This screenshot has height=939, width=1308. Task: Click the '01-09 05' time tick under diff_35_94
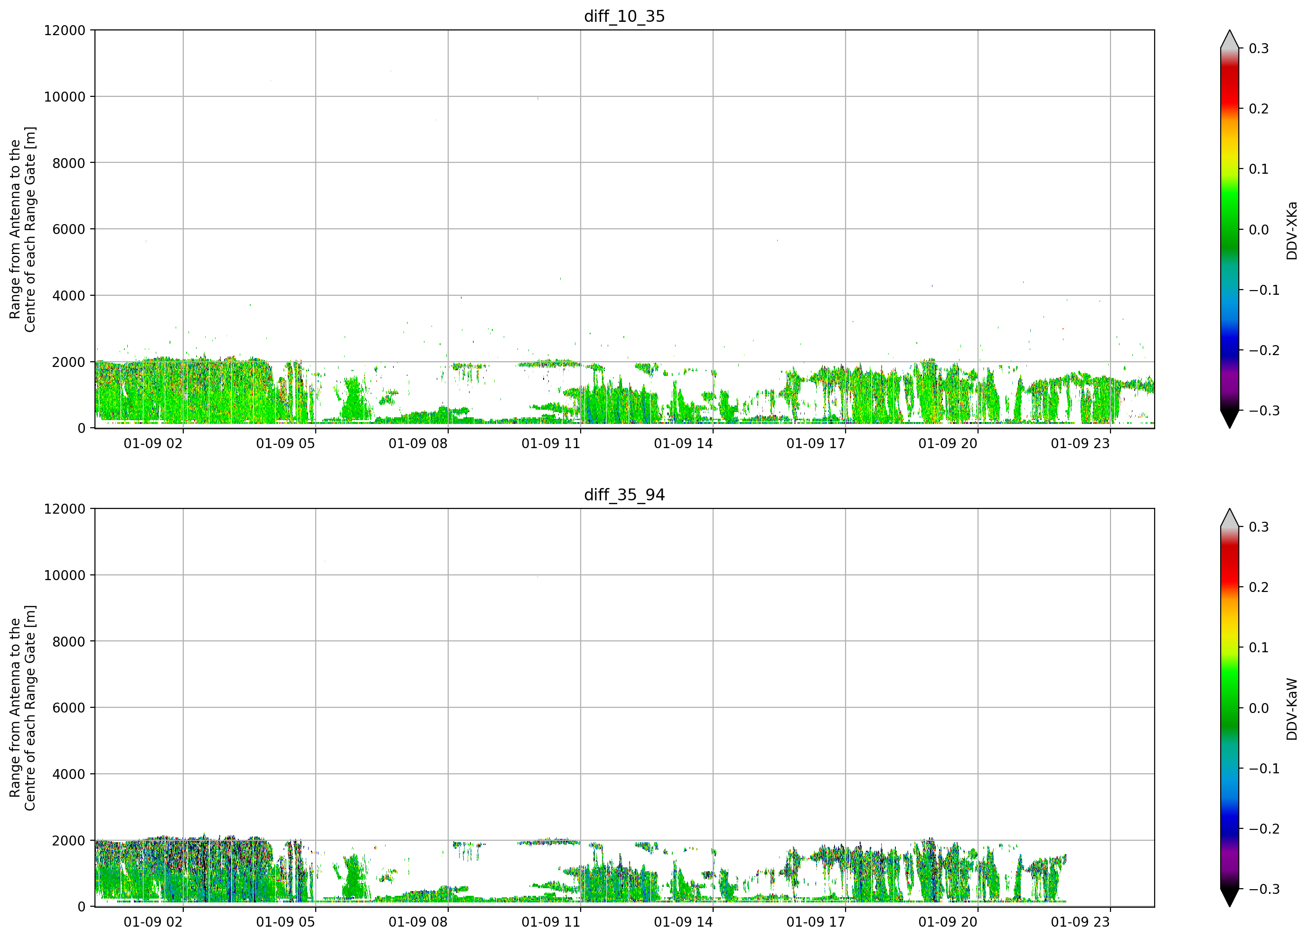click(285, 922)
